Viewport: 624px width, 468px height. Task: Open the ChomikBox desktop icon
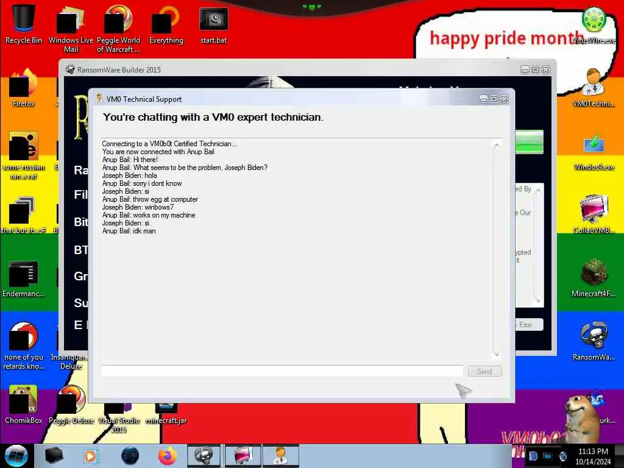coord(24,404)
